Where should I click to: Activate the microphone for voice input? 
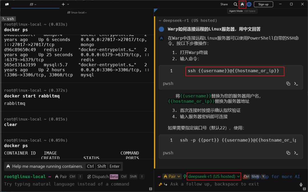301,184
